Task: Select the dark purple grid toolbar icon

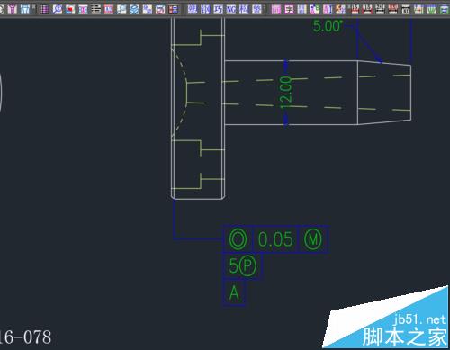Action: [x=44, y=9]
